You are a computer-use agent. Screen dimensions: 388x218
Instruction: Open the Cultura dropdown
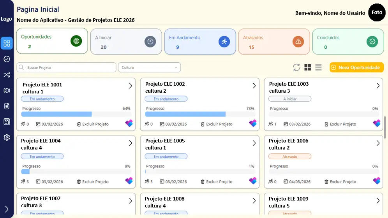[x=150, y=67]
